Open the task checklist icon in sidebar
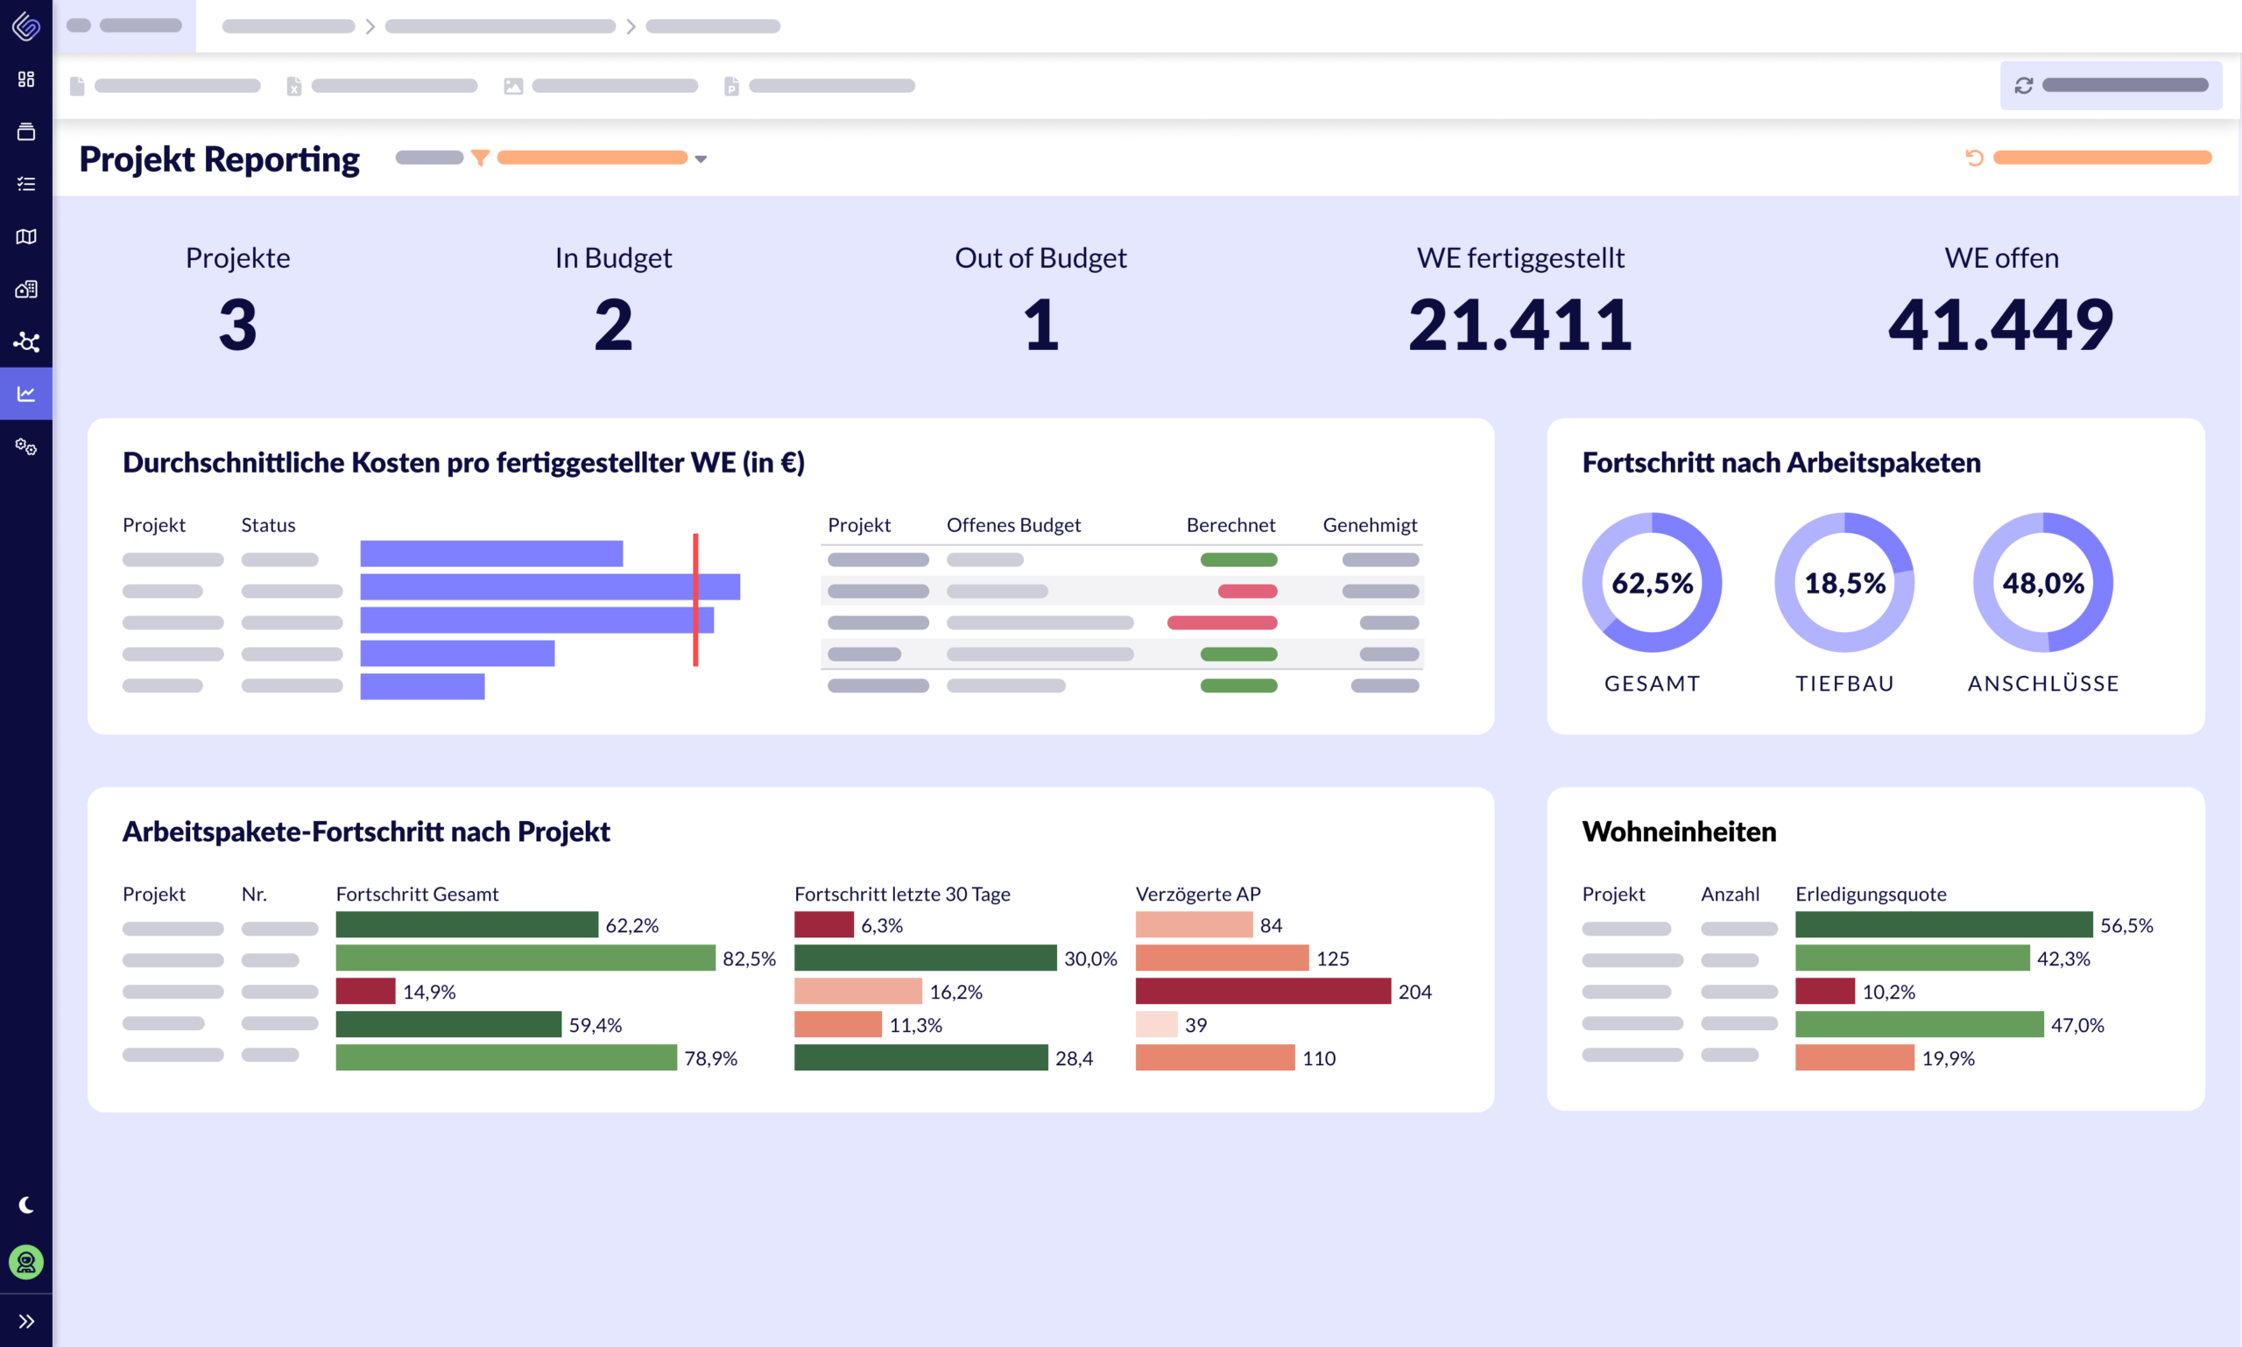2242x1347 pixels. (26, 185)
